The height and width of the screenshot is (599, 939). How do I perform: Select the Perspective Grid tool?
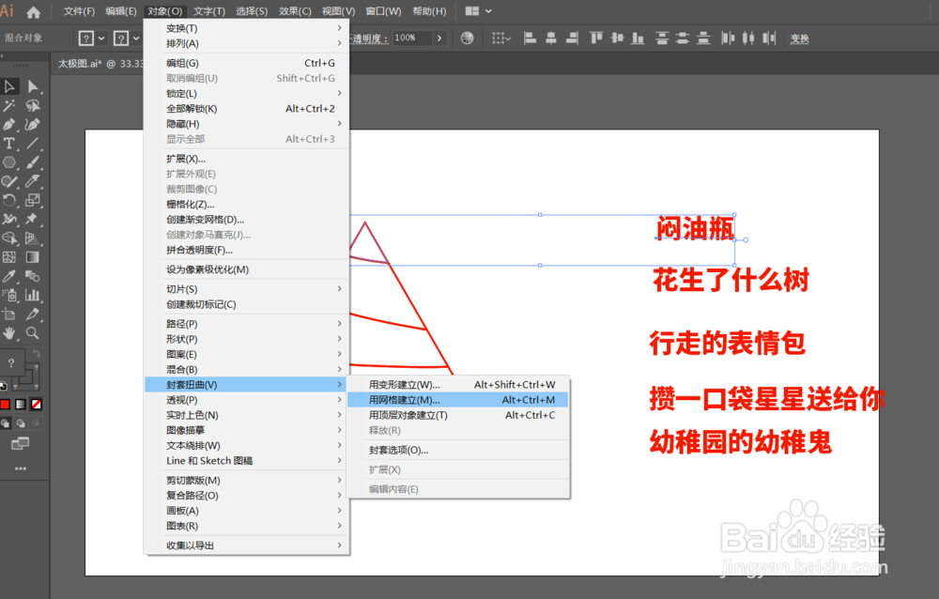(x=32, y=238)
